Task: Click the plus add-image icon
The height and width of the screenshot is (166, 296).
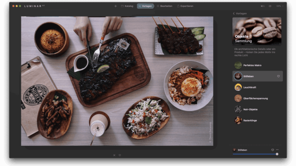Action: pos(116,6)
